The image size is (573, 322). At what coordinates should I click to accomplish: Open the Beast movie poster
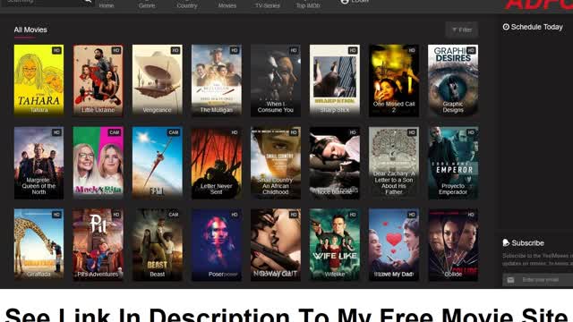click(x=158, y=245)
